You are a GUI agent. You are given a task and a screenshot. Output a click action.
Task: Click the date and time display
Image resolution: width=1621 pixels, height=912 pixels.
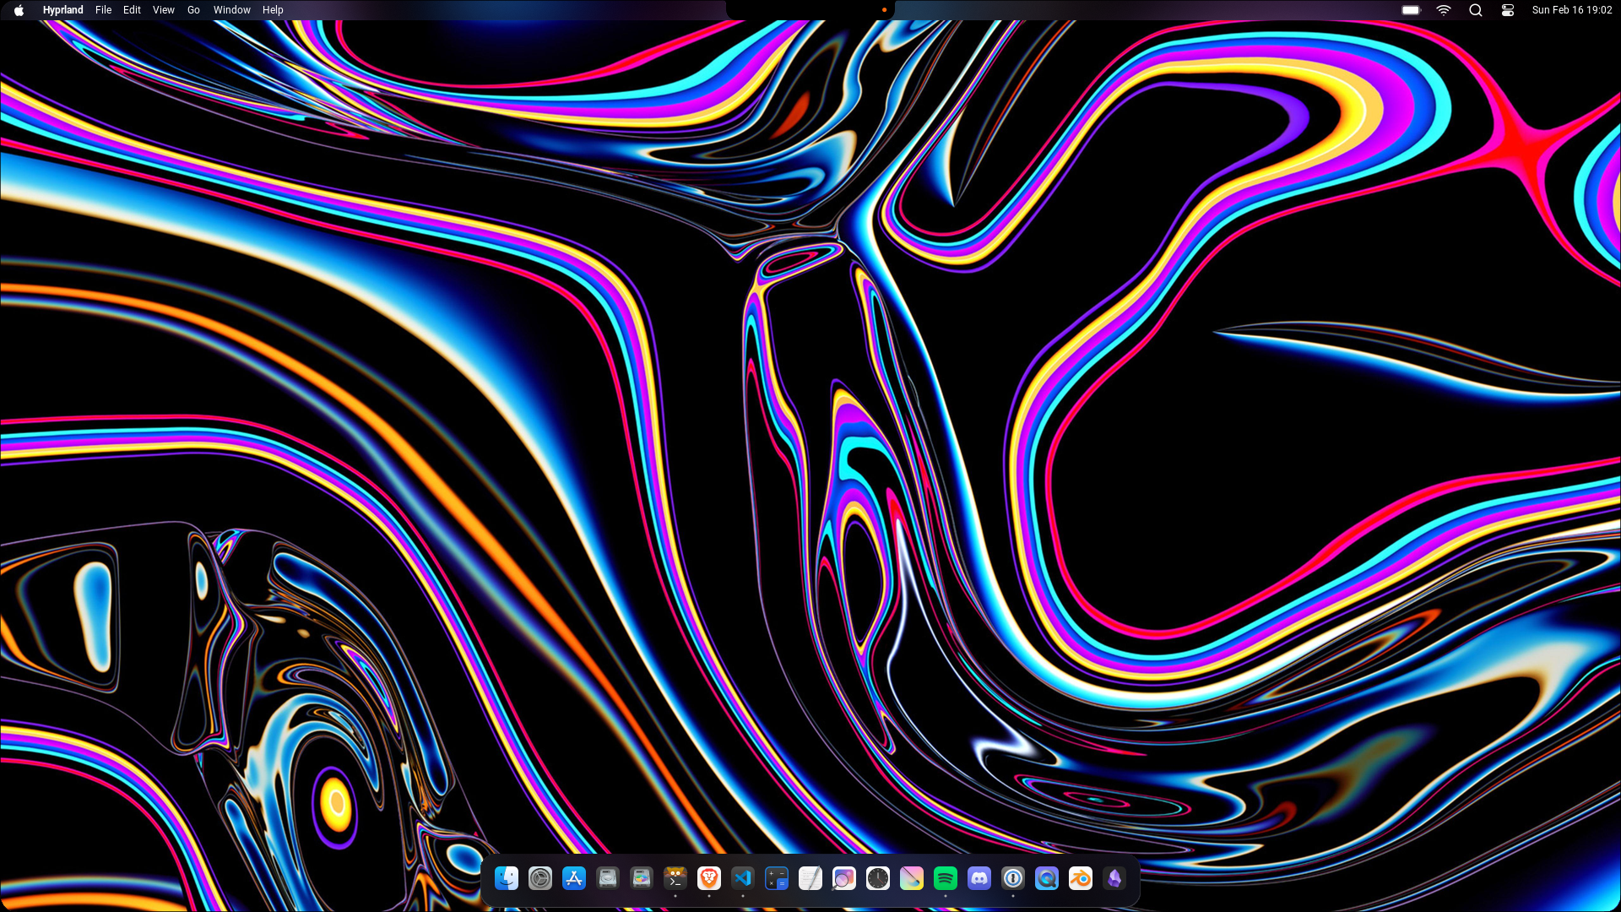(1572, 10)
